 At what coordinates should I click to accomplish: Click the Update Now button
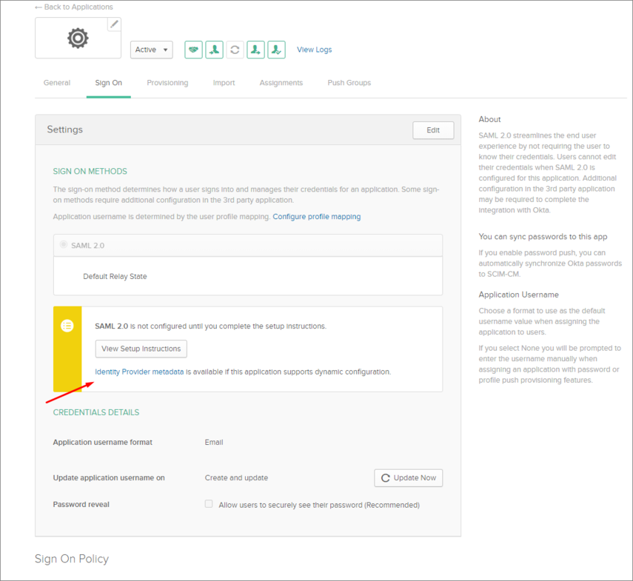coord(408,478)
